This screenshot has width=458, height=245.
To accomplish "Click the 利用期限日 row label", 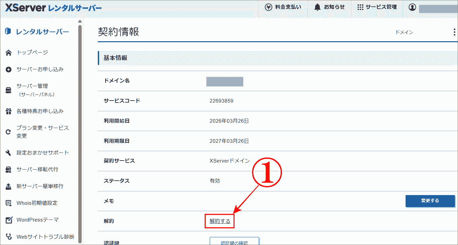I will click(x=117, y=141).
